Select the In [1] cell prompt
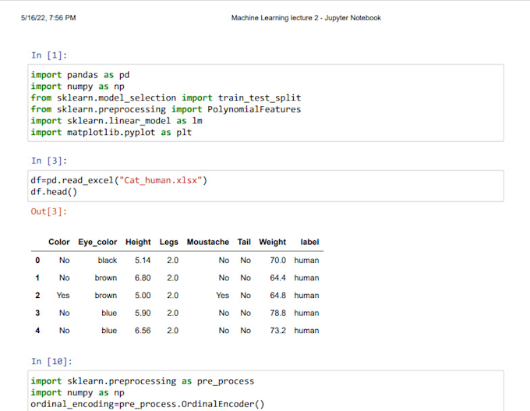Image resolution: width=530 pixels, height=411 pixels. pyautogui.click(x=48, y=55)
